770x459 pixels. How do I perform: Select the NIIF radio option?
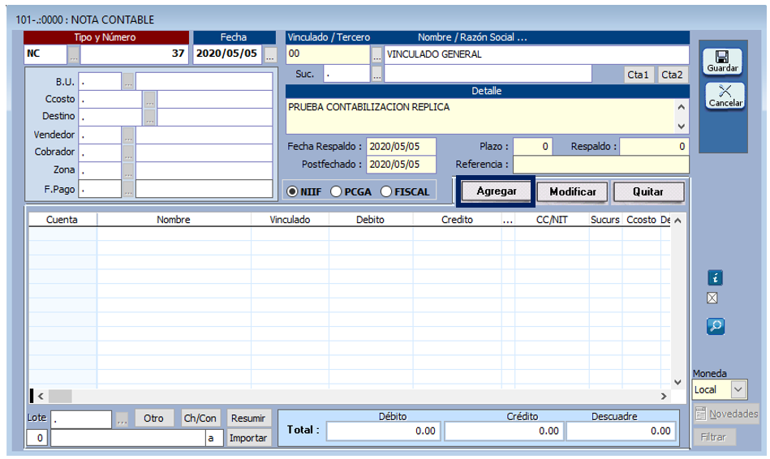coord(292,191)
